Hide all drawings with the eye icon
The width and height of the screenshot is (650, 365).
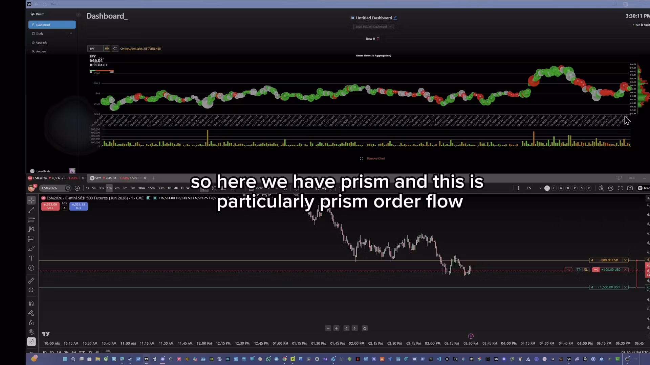pos(31,332)
